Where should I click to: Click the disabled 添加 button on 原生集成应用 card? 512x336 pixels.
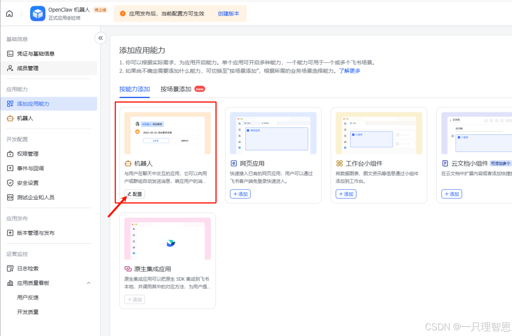coord(135,299)
